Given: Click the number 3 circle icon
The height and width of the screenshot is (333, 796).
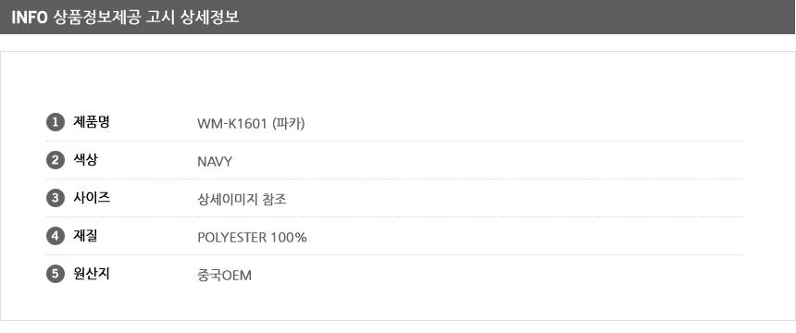Looking at the screenshot, I should pos(56,198).
